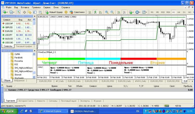Sort orders by Прибыль column header

[x=188, y=86]
